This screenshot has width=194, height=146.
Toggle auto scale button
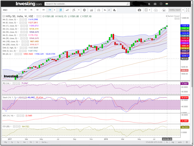tap(180, 142)
